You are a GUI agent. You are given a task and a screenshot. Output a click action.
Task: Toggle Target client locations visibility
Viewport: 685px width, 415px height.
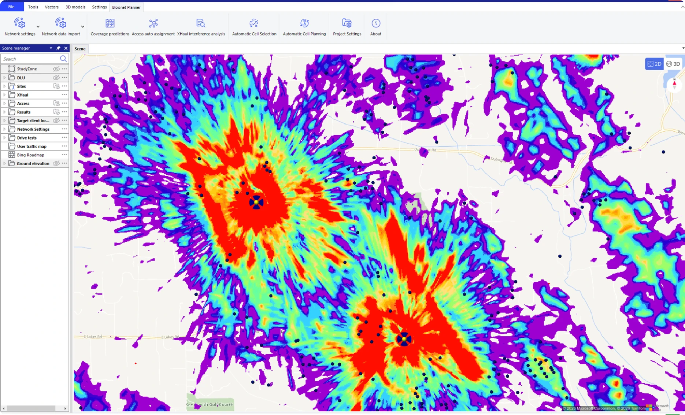[x=56, y=121]
